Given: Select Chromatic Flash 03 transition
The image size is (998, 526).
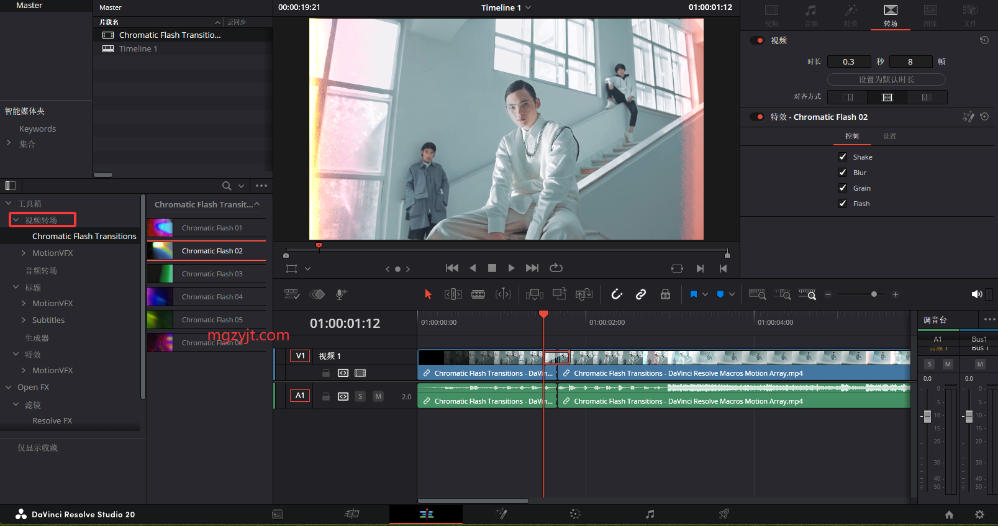Looking at the screenshot, I should 206,274.
